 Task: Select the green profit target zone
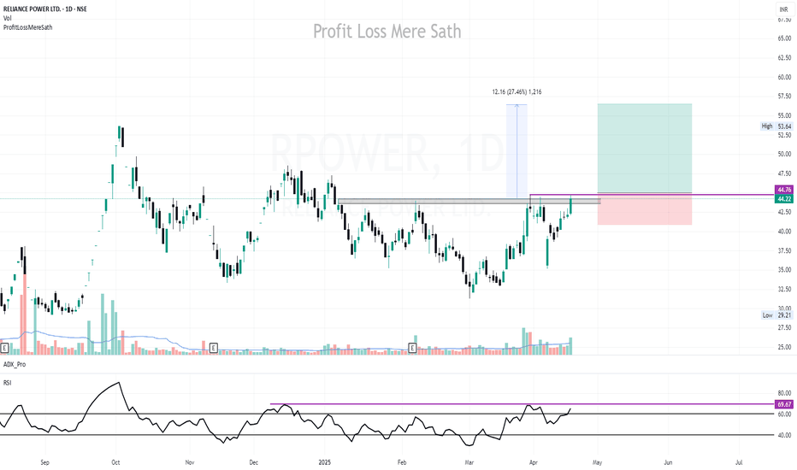[645, 149]
